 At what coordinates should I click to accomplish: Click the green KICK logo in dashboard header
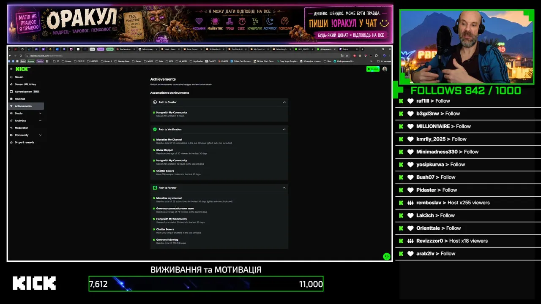(22, 69)
